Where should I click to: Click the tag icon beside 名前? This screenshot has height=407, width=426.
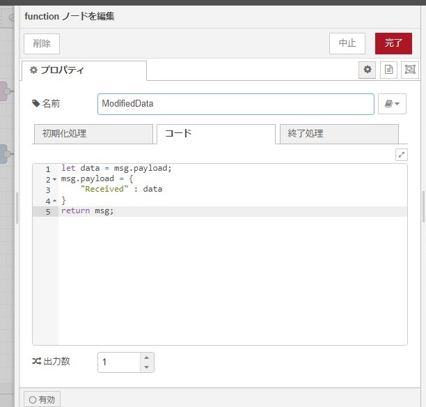pyautogui.click(x=36, y=103)
